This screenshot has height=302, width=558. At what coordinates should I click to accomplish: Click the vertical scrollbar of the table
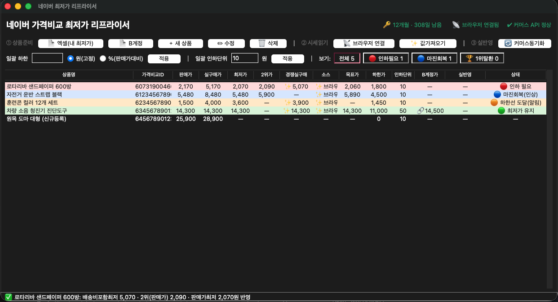549,179
